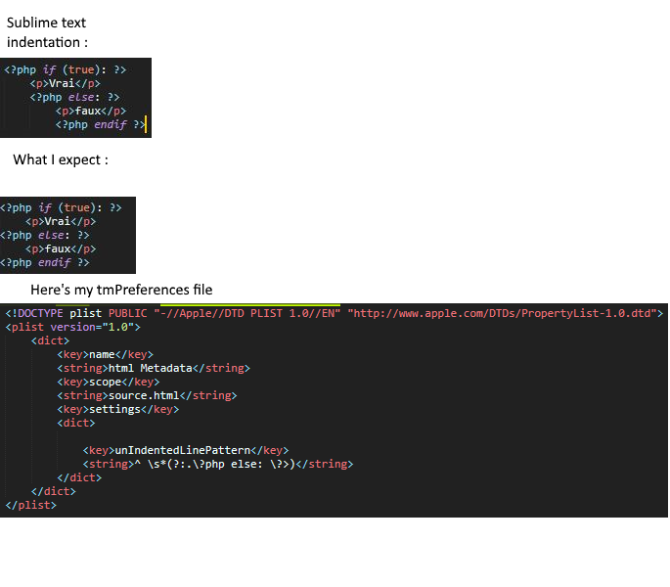Click the first code screenshot showing Sublime indentation
Viewport: 670px width, 587px height.
point(75,98)
